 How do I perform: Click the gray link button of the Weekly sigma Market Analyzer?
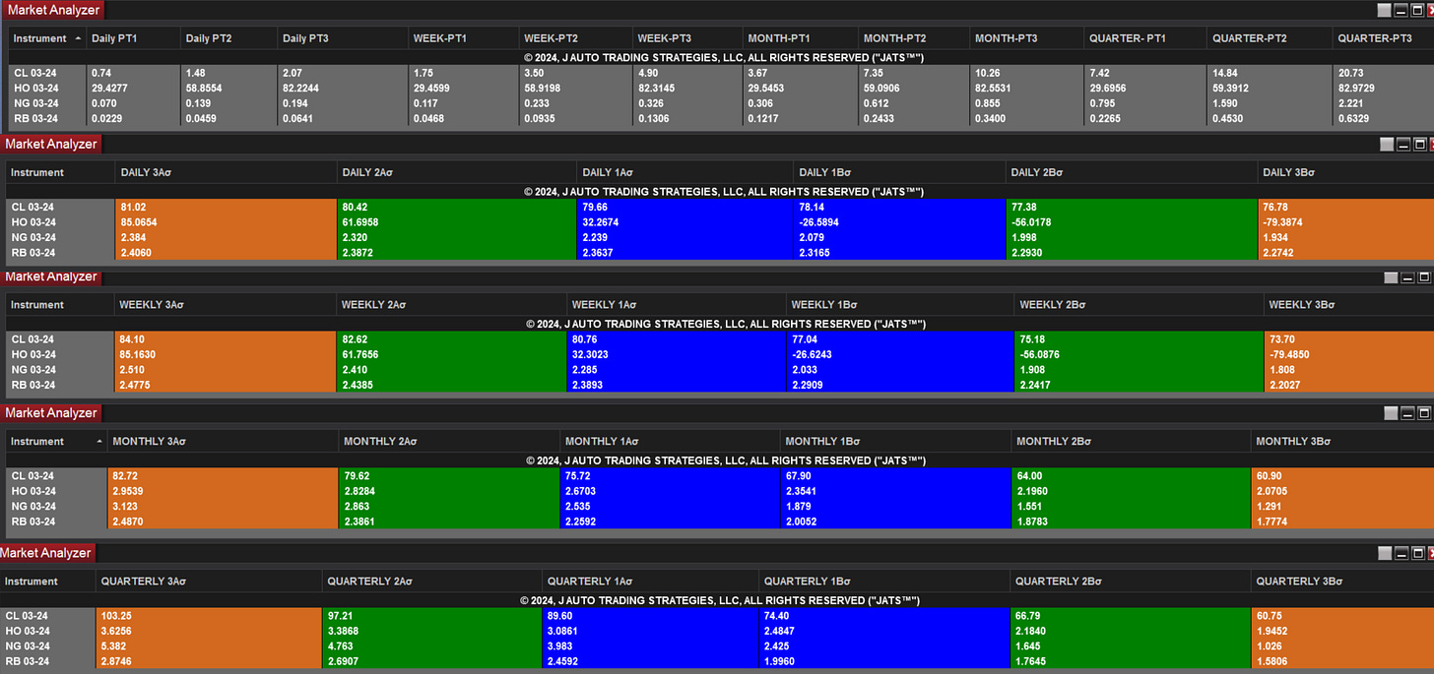1391,277
